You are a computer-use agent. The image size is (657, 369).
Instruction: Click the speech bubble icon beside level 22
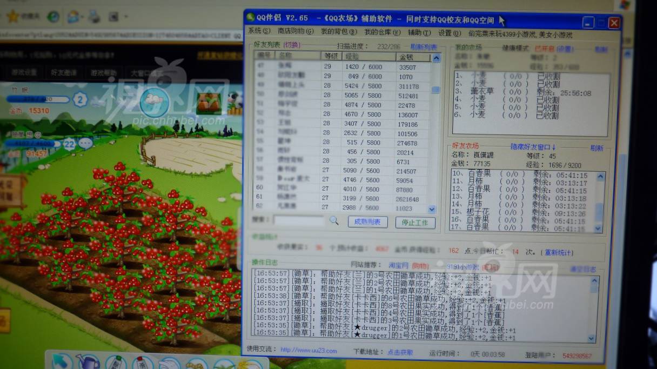[86, 144]
